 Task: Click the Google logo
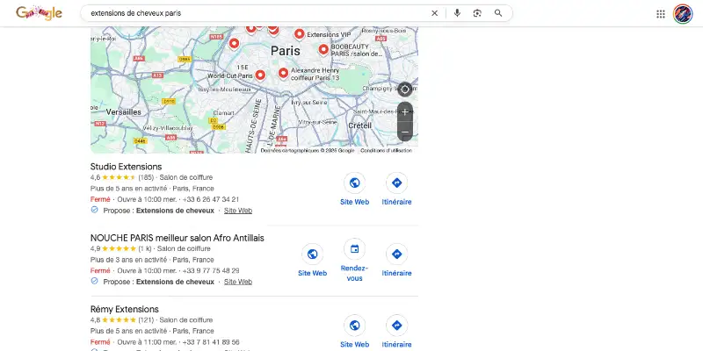point(39,13)
